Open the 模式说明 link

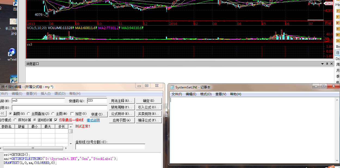point(93,120)
